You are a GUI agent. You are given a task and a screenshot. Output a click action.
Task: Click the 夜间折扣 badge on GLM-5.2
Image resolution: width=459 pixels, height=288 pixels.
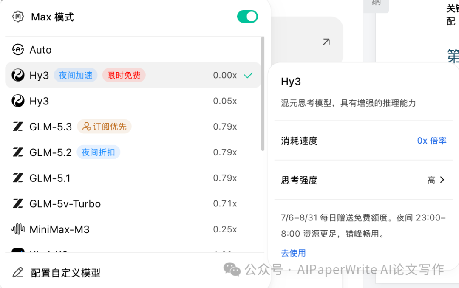click(98, 152)
